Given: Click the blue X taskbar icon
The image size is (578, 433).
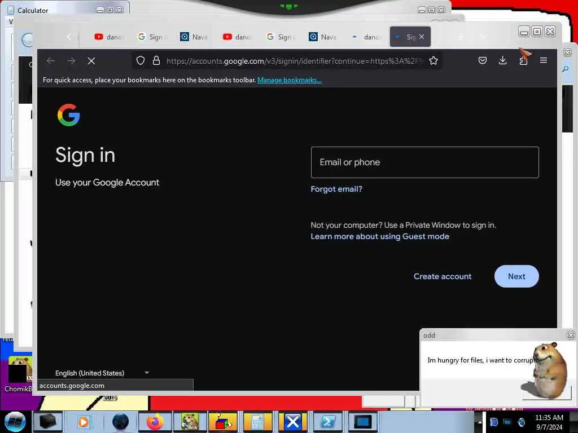Looking at the screenshot, I should pyautogui.click(x=293, y=422).
